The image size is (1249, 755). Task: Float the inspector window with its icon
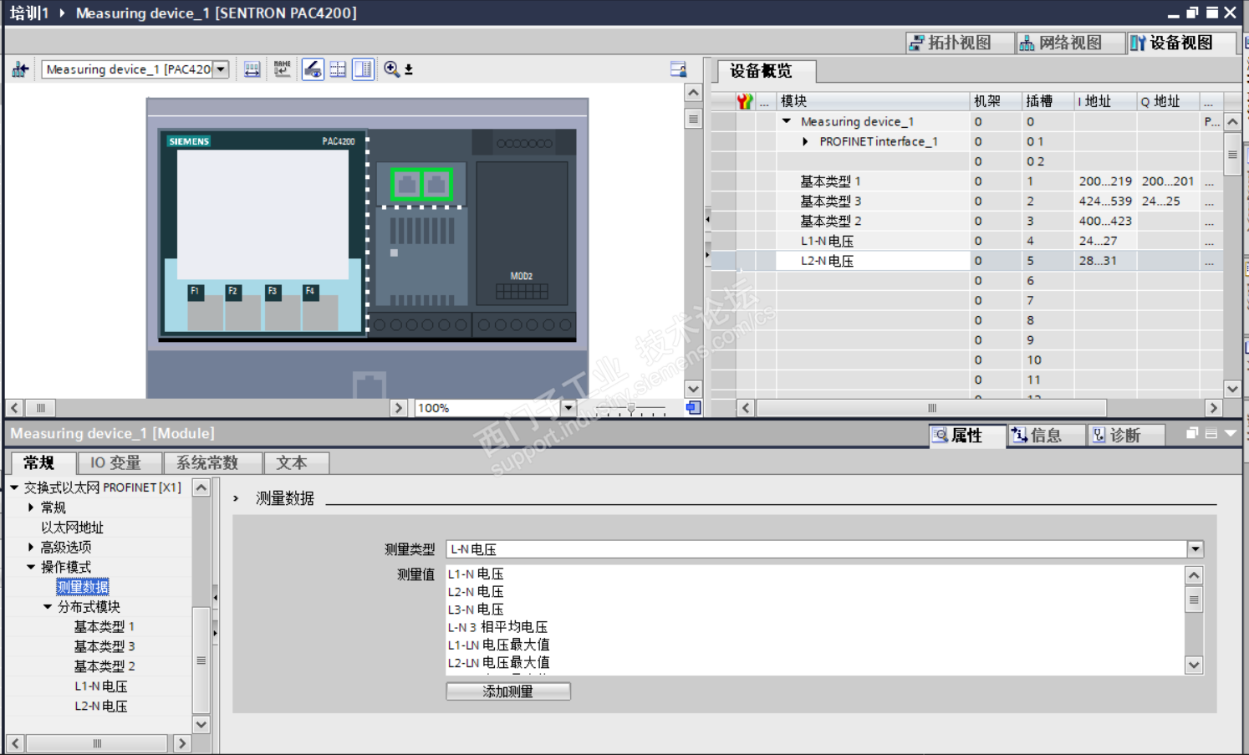point(1192,433)
